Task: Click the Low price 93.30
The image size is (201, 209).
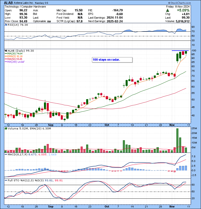Action: pos(23,18)
